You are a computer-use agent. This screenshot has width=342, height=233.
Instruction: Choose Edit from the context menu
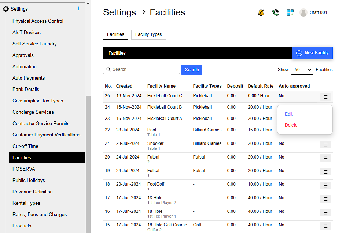289,114
